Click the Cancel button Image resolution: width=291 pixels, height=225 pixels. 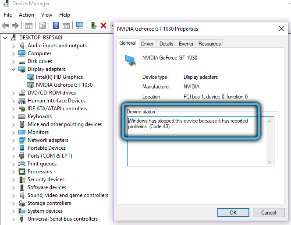pos(269,212)
